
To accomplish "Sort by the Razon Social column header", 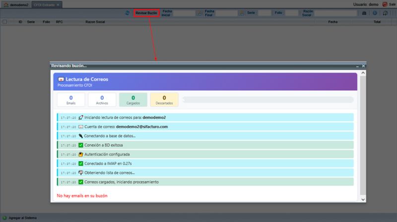I will pyautogui.click(x=95, y=22).
